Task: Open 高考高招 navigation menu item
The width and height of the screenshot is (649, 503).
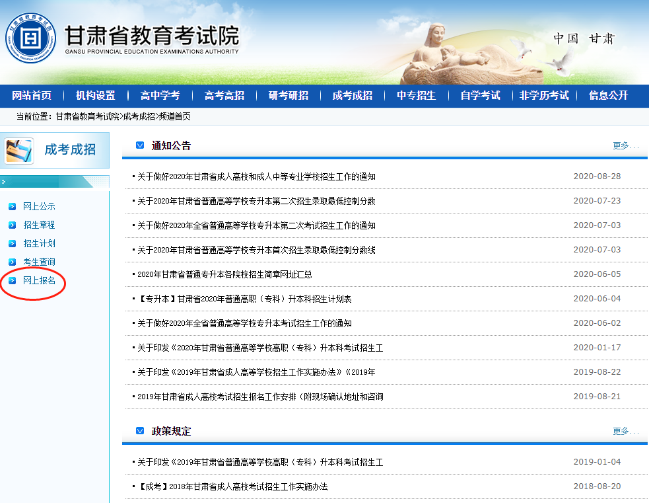Action: pos(224,96)
